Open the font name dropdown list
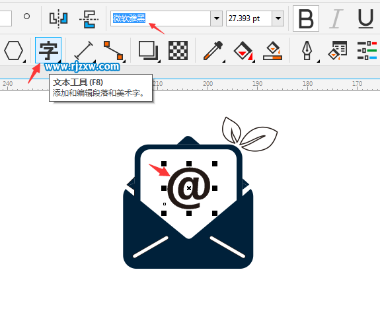 216,18
